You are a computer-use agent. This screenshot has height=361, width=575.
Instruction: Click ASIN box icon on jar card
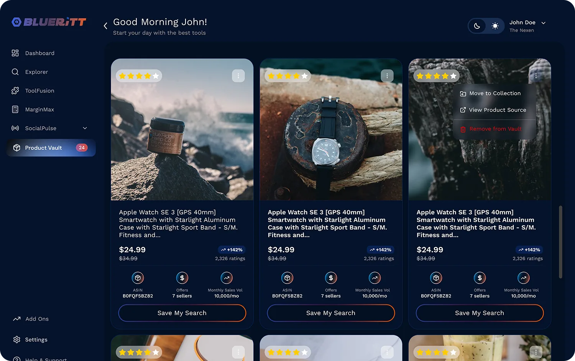point(138,278)
